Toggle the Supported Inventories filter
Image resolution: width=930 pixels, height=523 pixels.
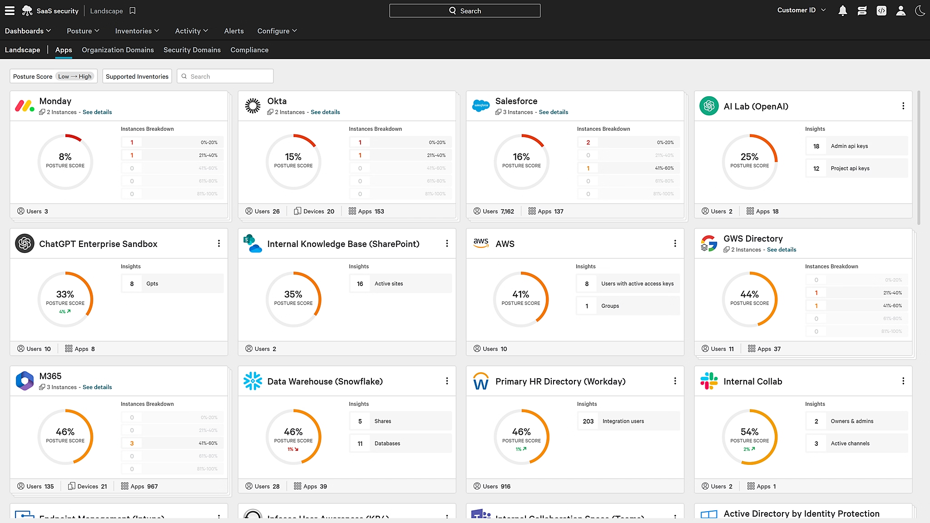(x=137, y=76)
